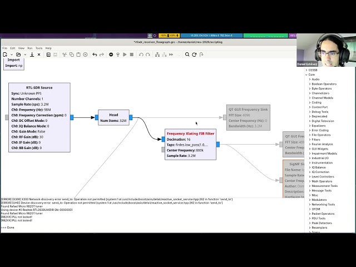This screenshot has width=356, height=267.
Task: Collapse the Core category in block tree
Action: [x=306, y=75]
